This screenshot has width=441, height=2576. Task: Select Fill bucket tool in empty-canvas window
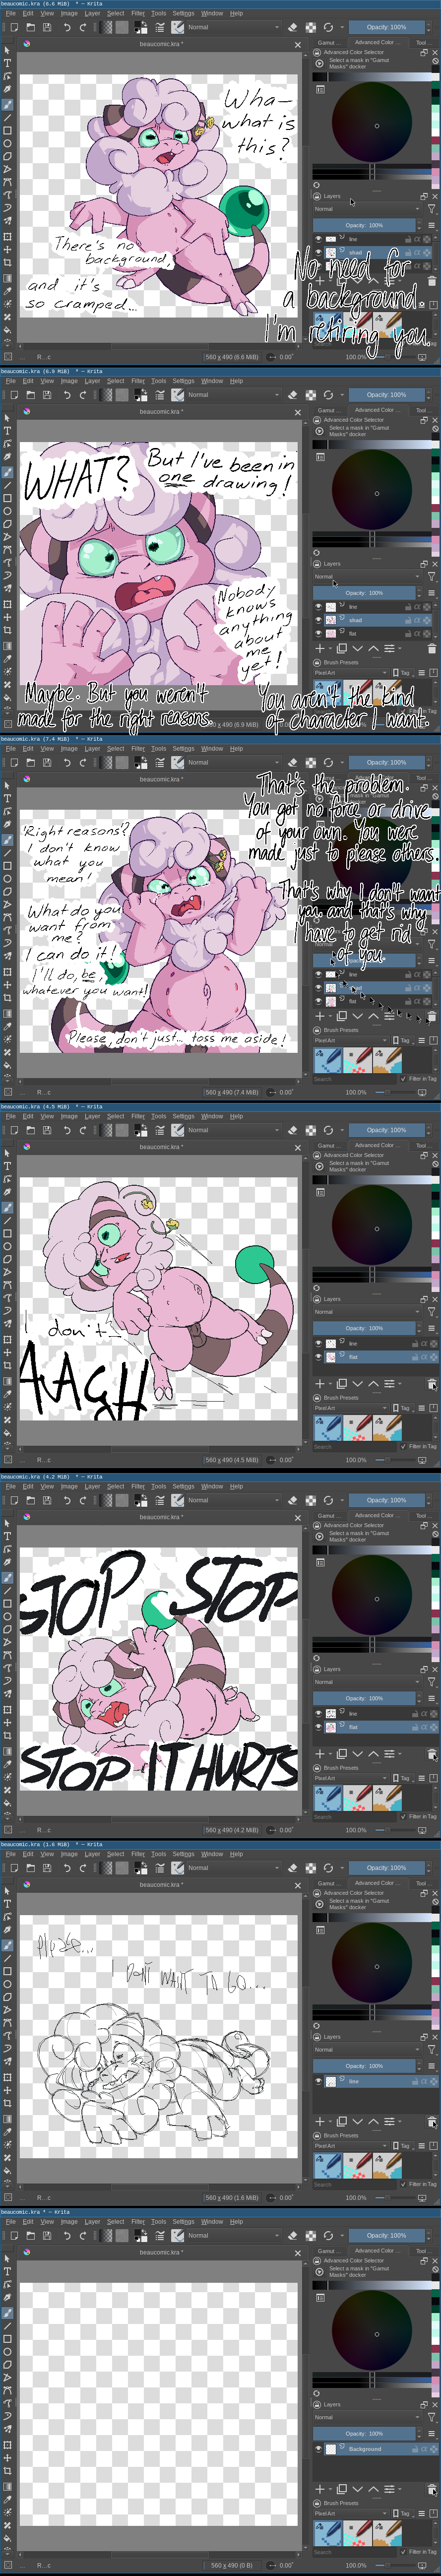(x=8, y=2538)
